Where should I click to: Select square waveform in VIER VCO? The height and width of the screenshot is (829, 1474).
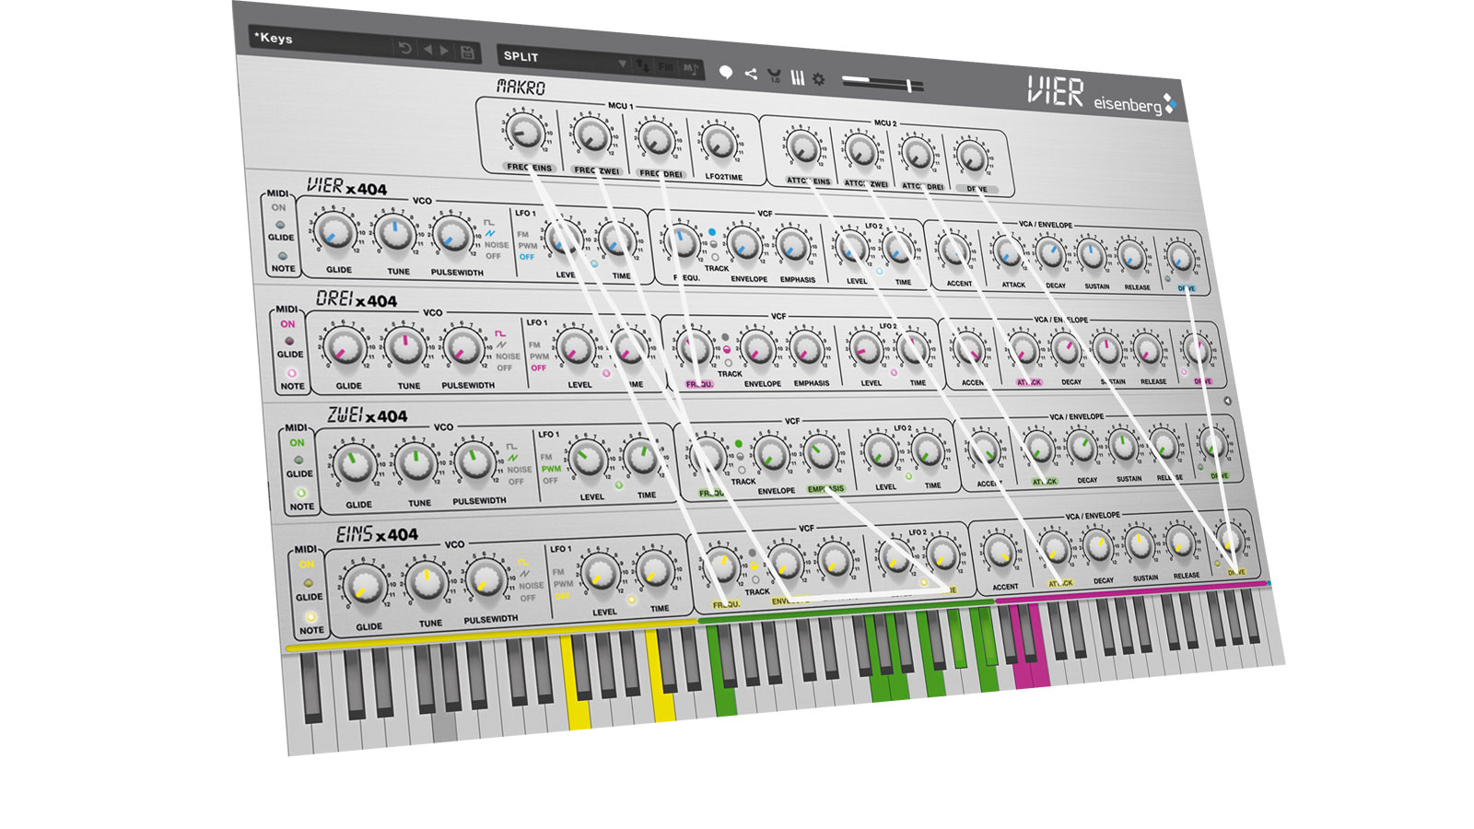pos(489,222)
